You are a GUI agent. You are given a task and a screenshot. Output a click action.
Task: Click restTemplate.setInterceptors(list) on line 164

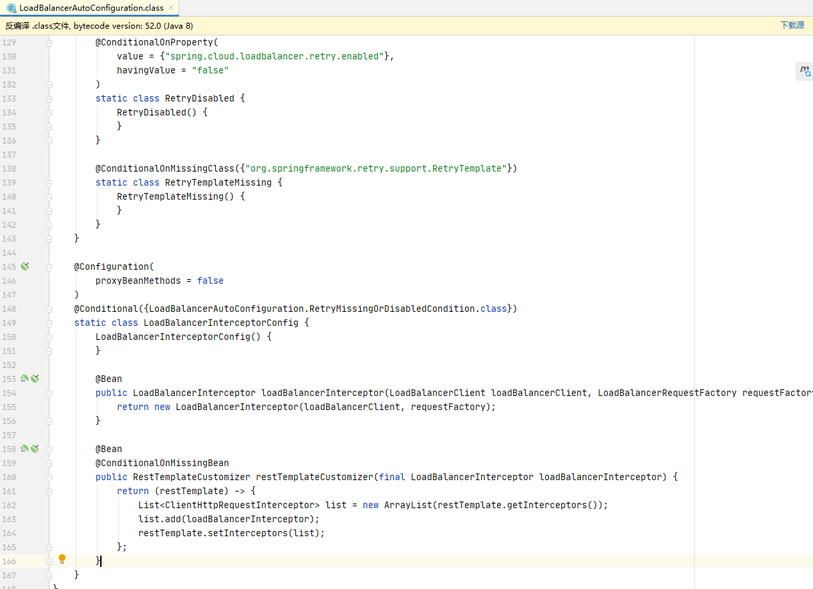229,533
